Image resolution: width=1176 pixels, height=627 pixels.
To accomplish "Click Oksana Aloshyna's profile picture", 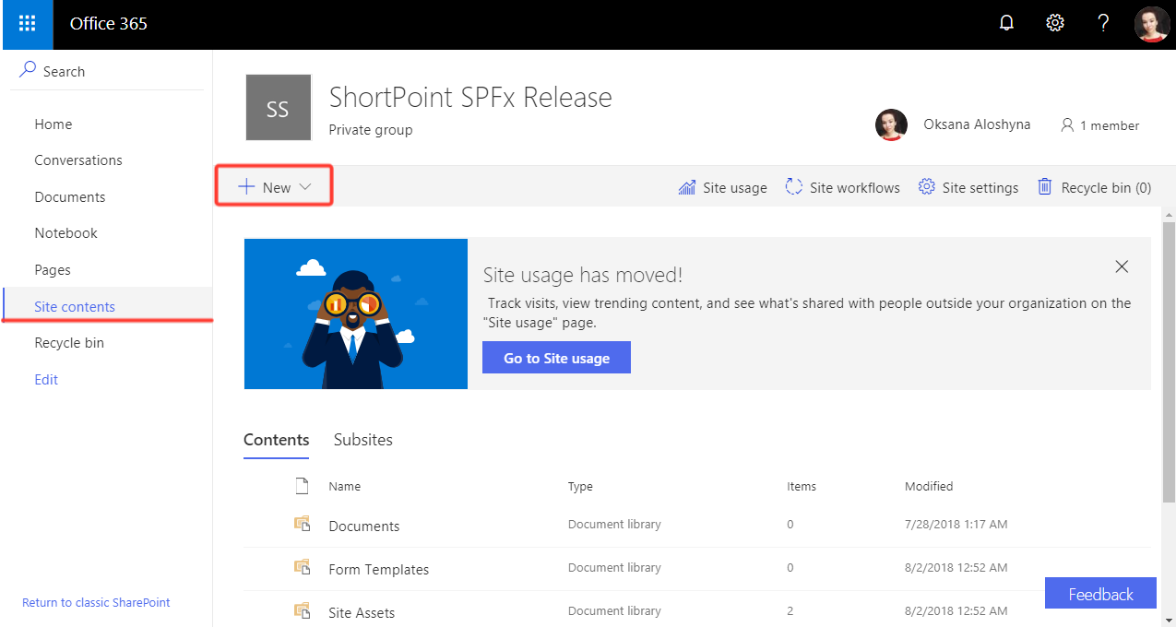I will click(x=891, y=124).
